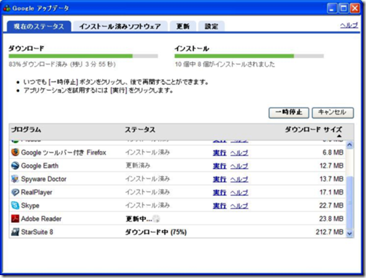Click the Adobe Reader icon
This screenshot has height=278, width=366.
[x=15, y=218]
